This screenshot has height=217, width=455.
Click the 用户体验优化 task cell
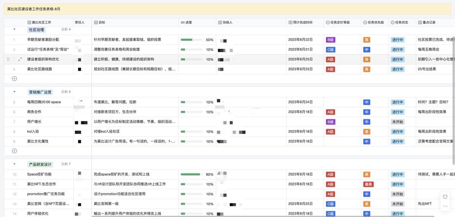coord(38,214)
